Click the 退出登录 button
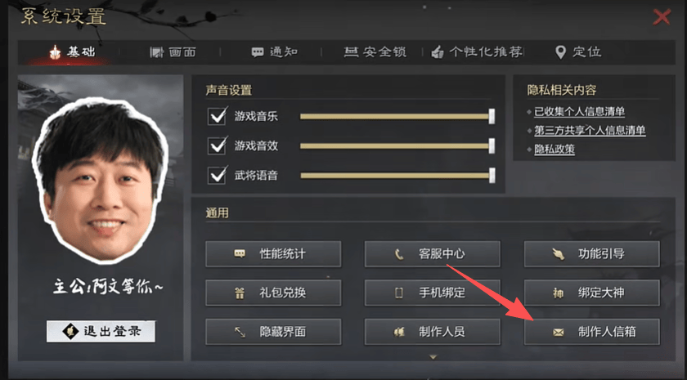687x380 pixels. click(x=101, y=332)
